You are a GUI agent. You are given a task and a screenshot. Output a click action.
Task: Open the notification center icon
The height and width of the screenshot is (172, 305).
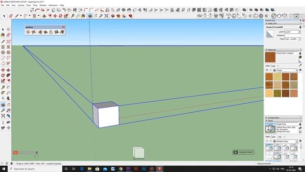tap(300, 169)
